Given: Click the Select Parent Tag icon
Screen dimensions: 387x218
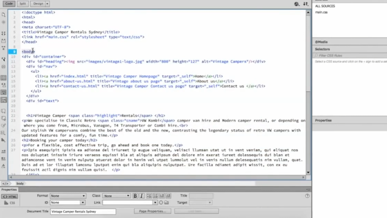Looking at the screenshot, I should pos(3,59).
